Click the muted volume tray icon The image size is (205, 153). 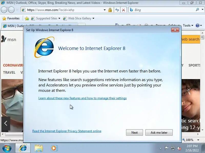(x=179, y=148)
